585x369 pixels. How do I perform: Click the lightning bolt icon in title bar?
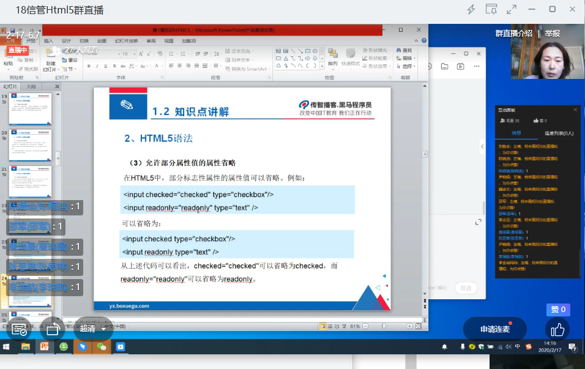[471, 9]
